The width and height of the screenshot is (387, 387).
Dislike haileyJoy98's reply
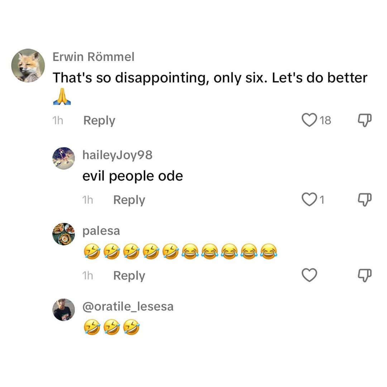pos(364,200)
